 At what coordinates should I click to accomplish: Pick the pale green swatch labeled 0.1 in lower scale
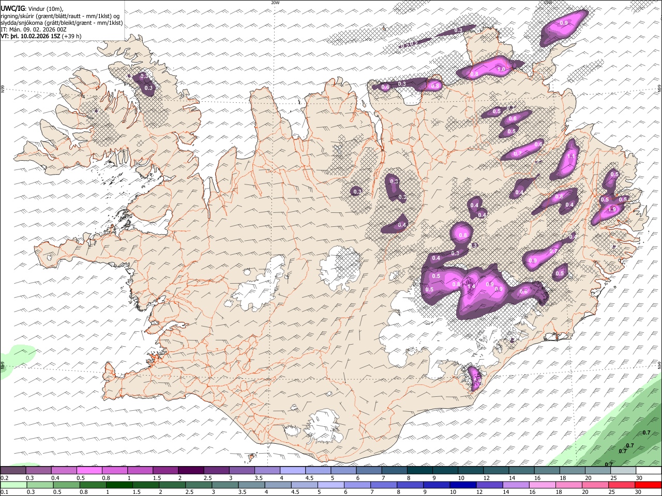point(13,485)
